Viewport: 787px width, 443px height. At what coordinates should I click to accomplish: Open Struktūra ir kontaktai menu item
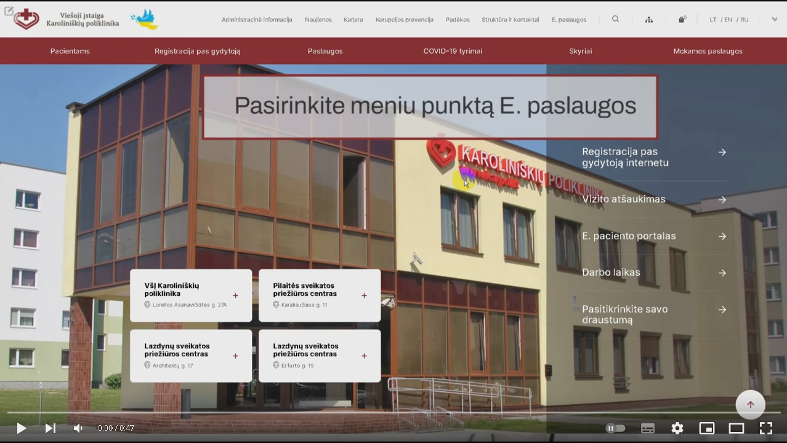[511, 20]
